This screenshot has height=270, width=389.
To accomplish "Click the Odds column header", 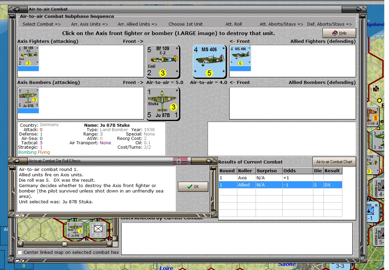I will [x=298, y=171].
